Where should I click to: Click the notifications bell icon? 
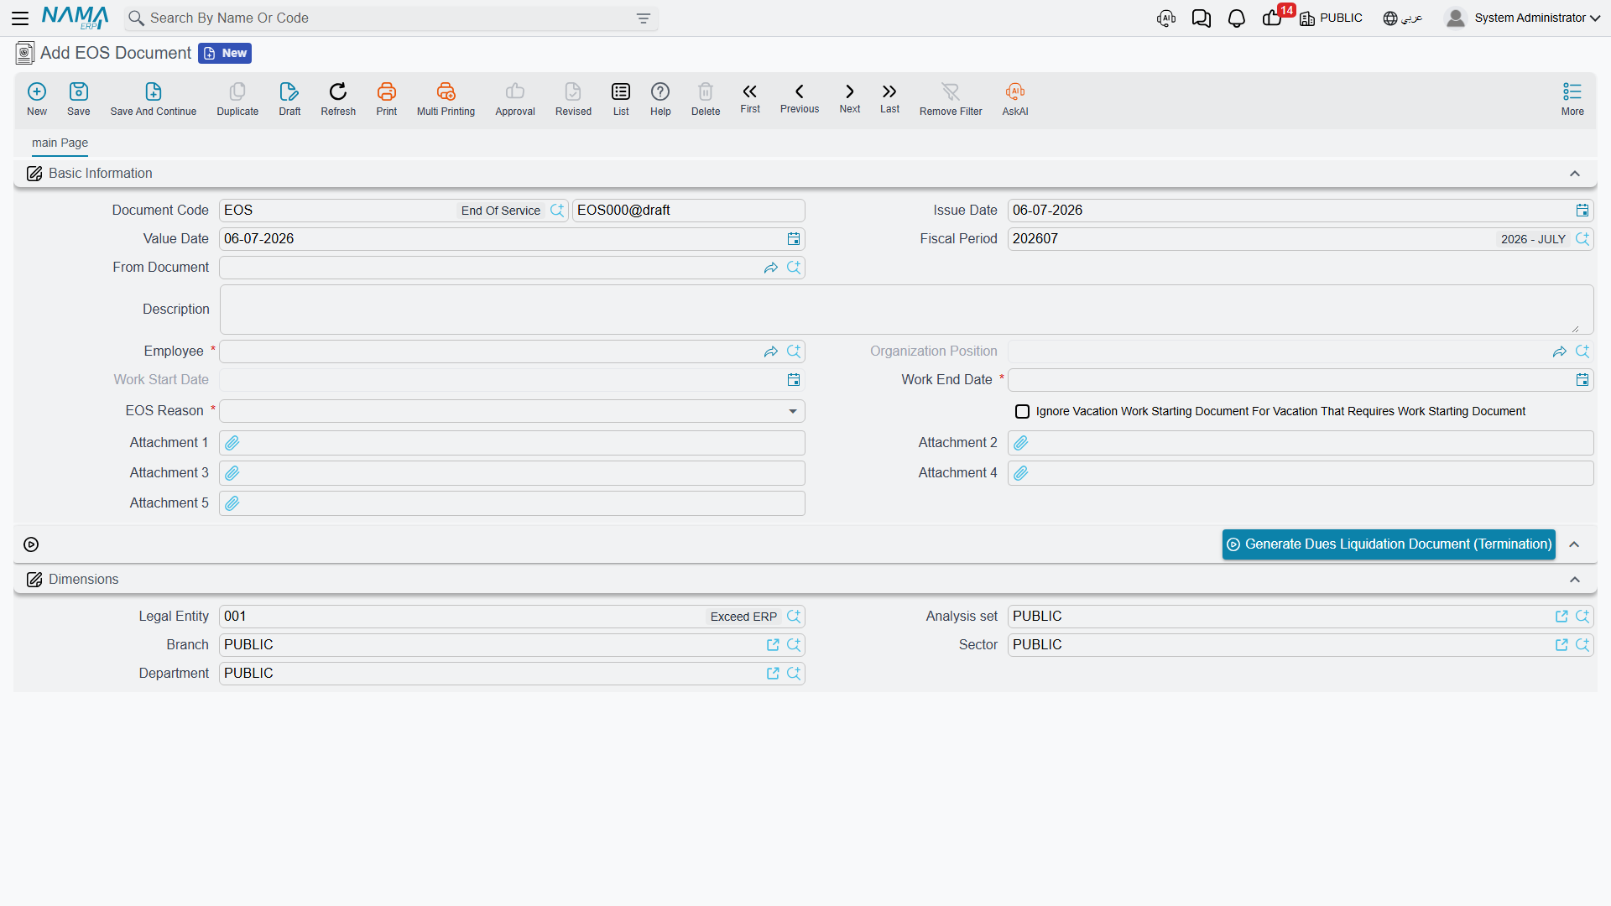[1236, 18]
